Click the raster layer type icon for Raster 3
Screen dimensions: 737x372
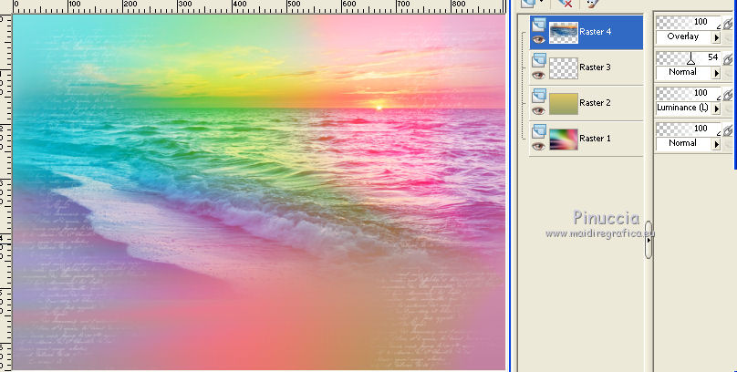coord(539,60)
